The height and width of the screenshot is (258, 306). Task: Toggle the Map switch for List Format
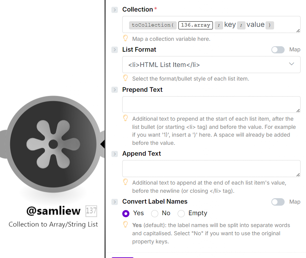point(278,50)
